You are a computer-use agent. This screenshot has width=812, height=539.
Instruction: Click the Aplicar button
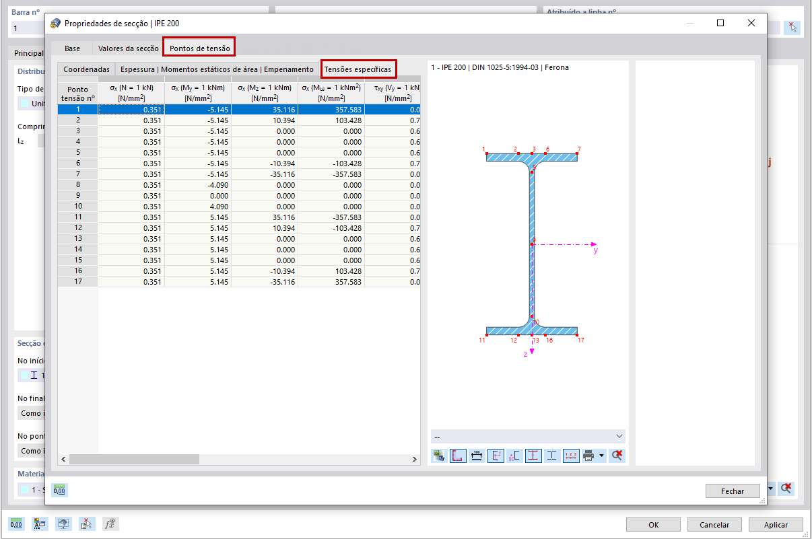pos(776,525)
